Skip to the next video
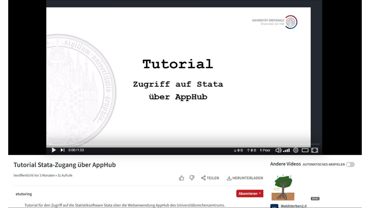370x208 pixels. [x=63, y=150]
